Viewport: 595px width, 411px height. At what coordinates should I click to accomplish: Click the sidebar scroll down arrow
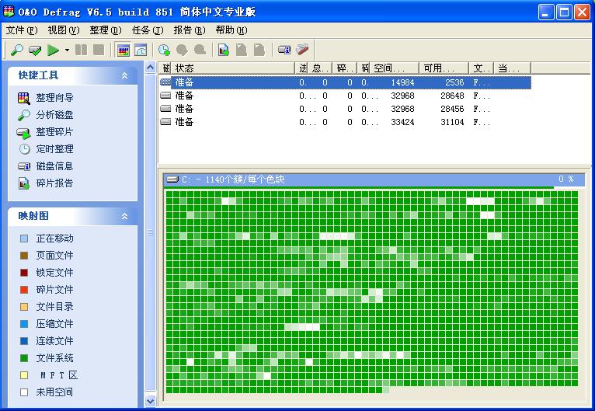(150, 401)
